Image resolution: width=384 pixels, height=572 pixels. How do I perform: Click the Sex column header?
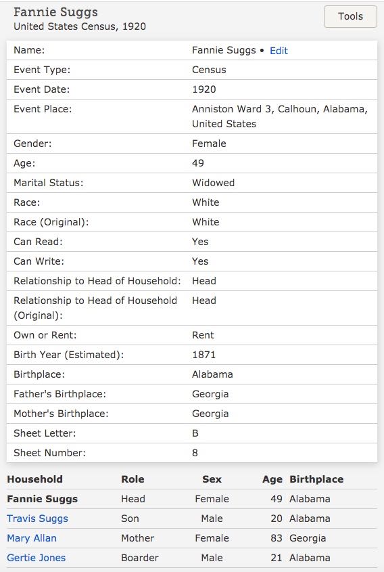coord(212,479)
